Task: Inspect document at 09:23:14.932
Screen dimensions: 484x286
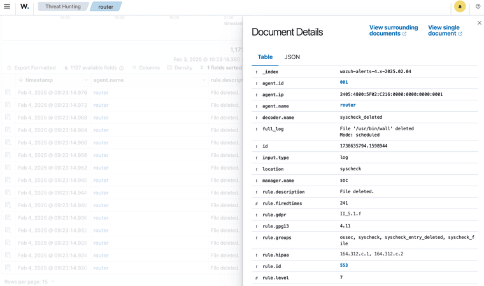Action: point(8,231)
